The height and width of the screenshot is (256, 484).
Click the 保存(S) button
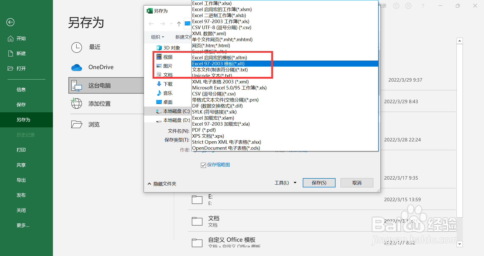coord(319,183)
